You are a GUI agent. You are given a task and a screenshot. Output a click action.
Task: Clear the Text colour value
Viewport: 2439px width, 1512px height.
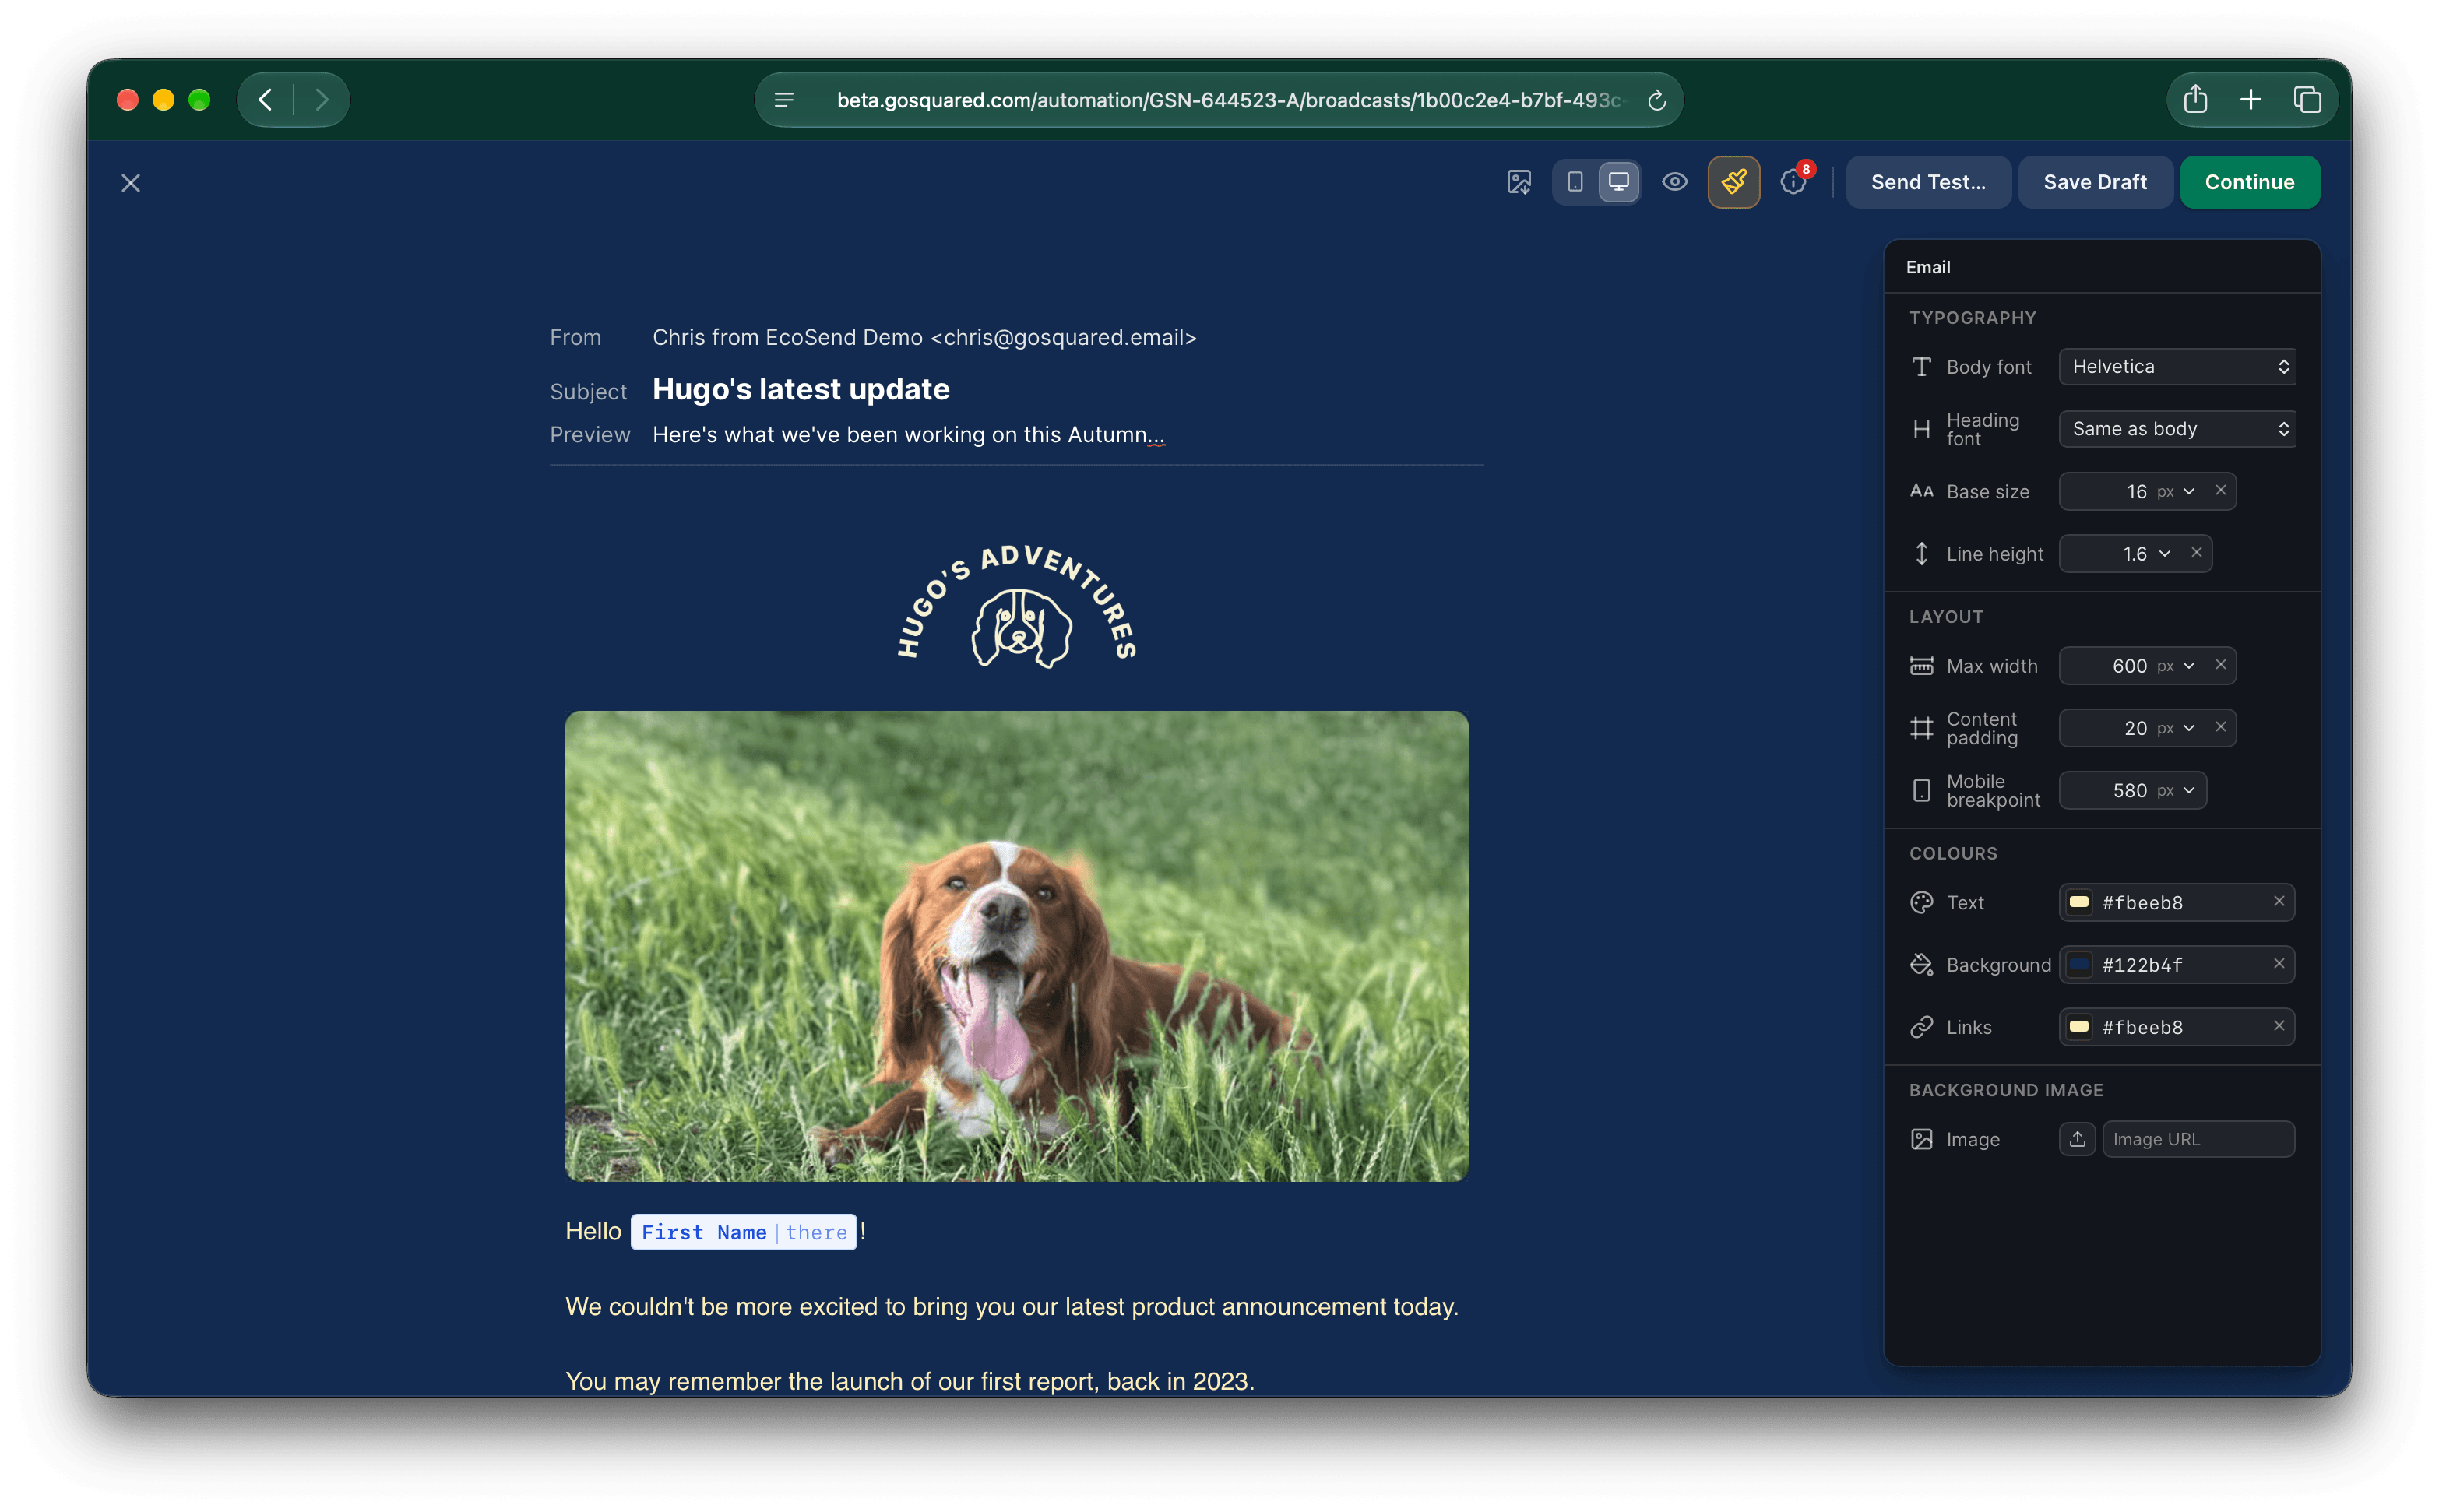(x=2278, y=902)
